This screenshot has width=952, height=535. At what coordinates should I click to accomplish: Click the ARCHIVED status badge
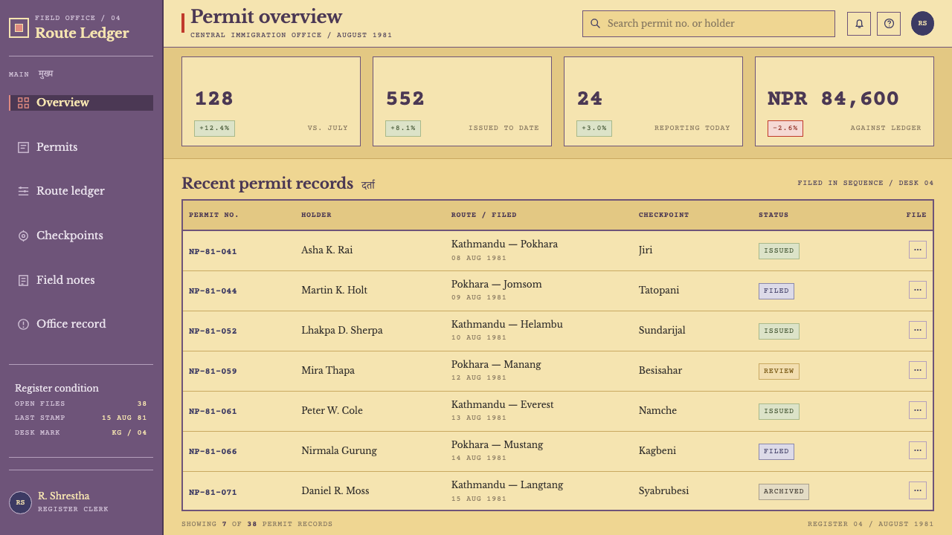784,491
